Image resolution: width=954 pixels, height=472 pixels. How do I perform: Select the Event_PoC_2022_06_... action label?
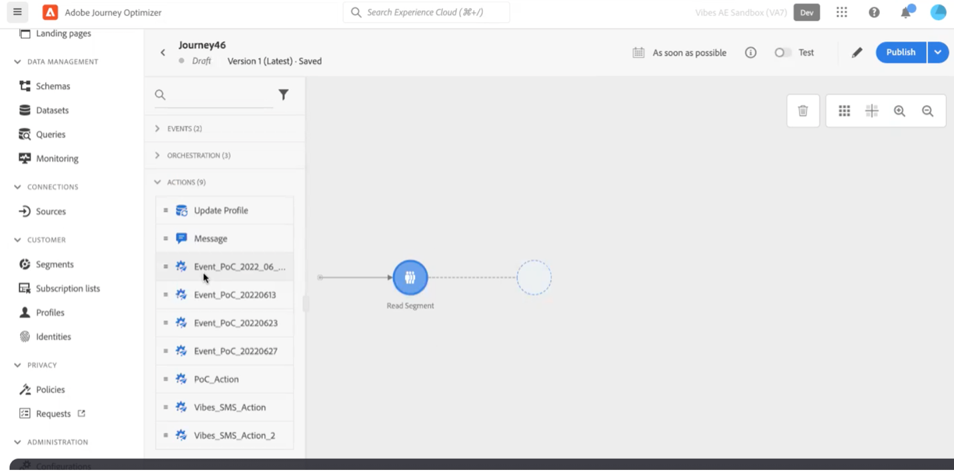tap(240, 267)
